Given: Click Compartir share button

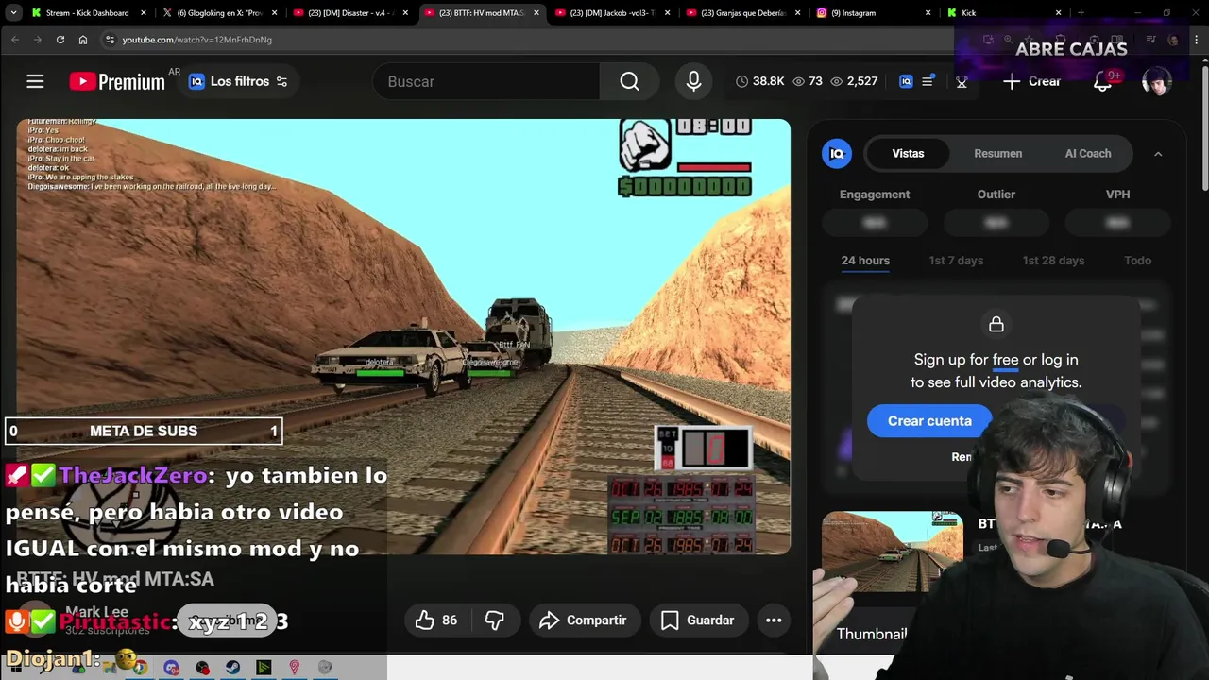Looking at the screenshot, I should point(583,620).
